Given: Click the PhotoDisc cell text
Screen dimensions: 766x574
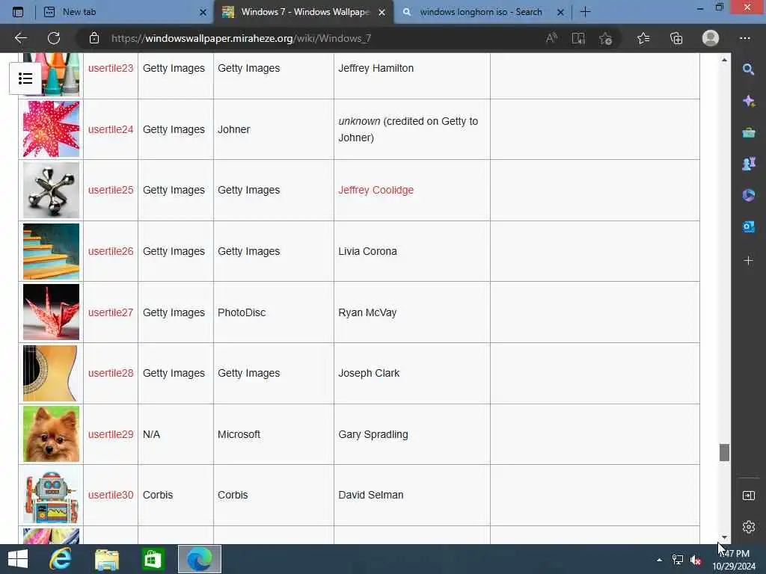Looking at the screenshot, I should (x=242, y=312).
